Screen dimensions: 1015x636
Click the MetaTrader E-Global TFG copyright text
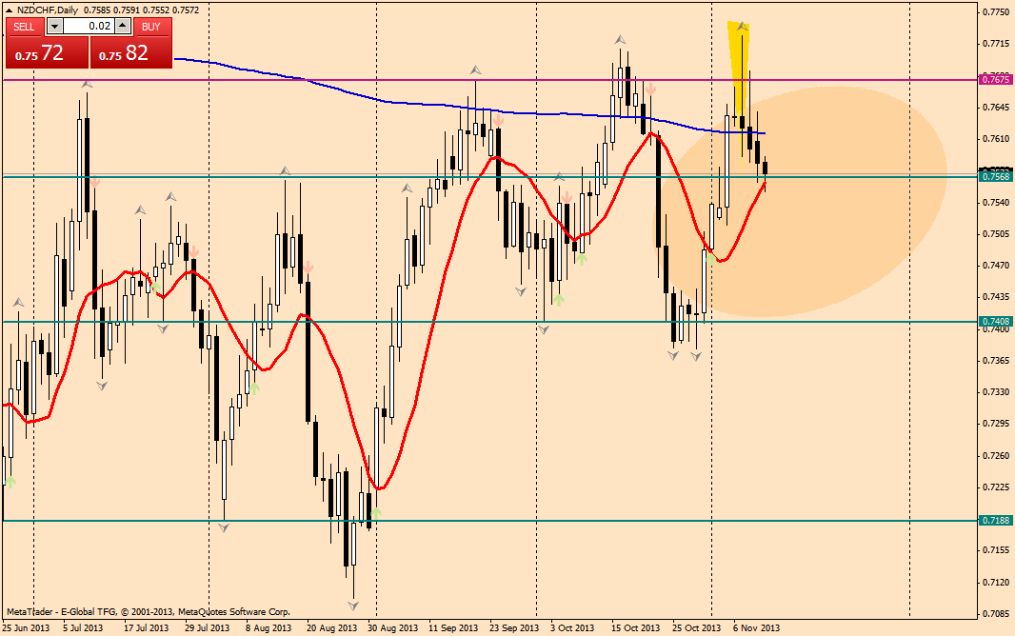[x=149, y=611]
